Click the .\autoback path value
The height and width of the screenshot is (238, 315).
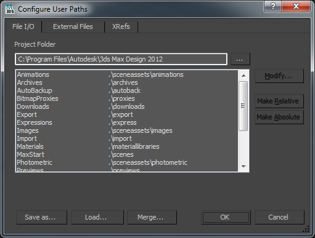point(125,90)
